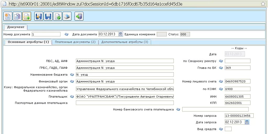
Task: Click the Единица измерения field
Action: pyautogui.click(x=161, y=34)
